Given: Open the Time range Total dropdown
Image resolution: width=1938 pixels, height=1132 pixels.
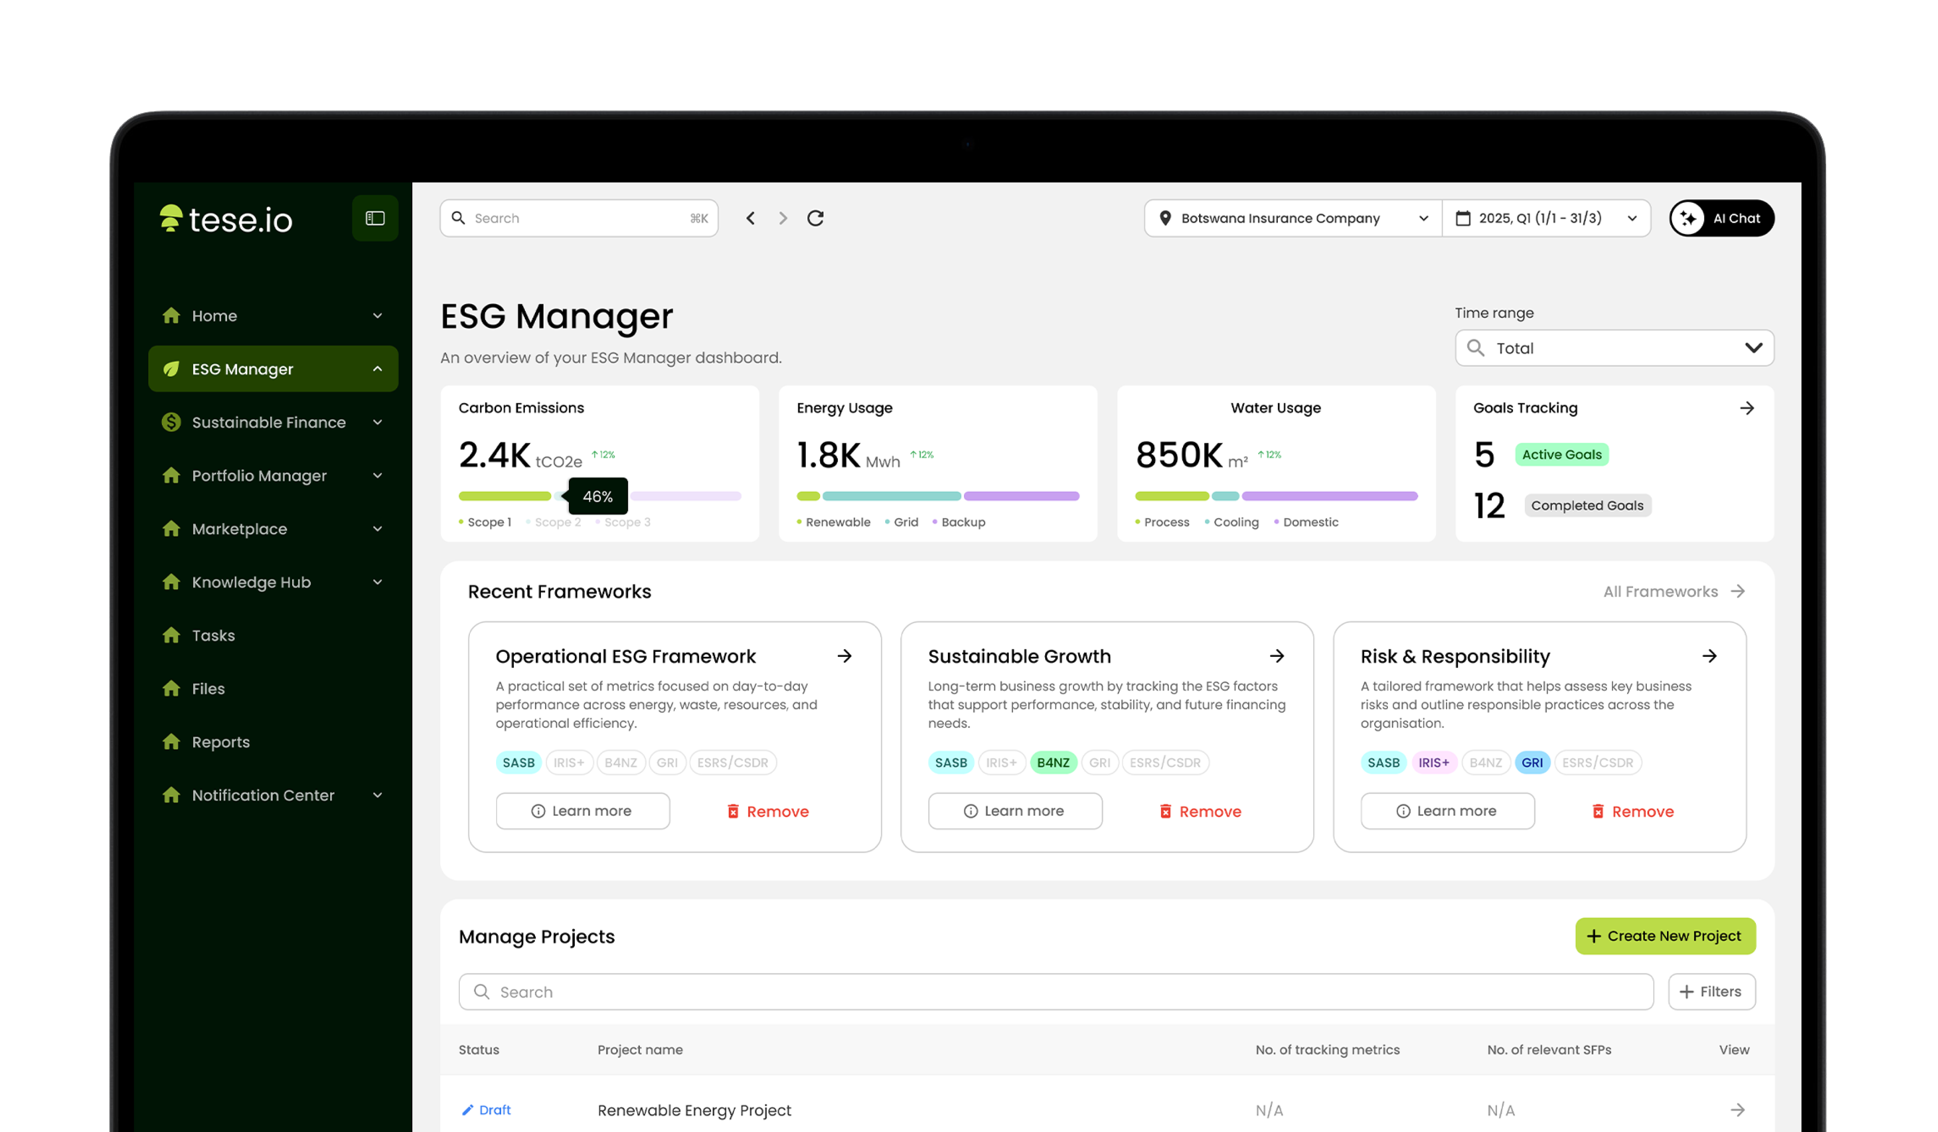Looking at the screenshot, I should (x=1614, y=348).
